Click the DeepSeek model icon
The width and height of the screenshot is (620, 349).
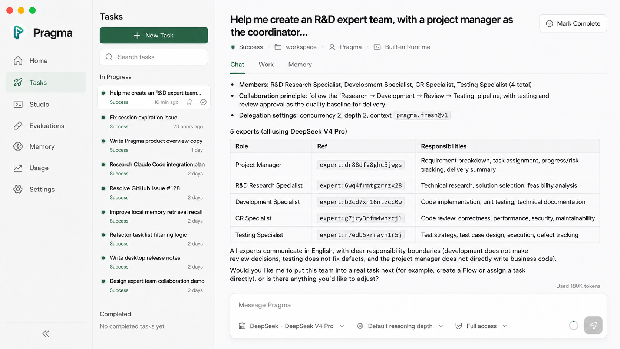click(x=242, y=326)
